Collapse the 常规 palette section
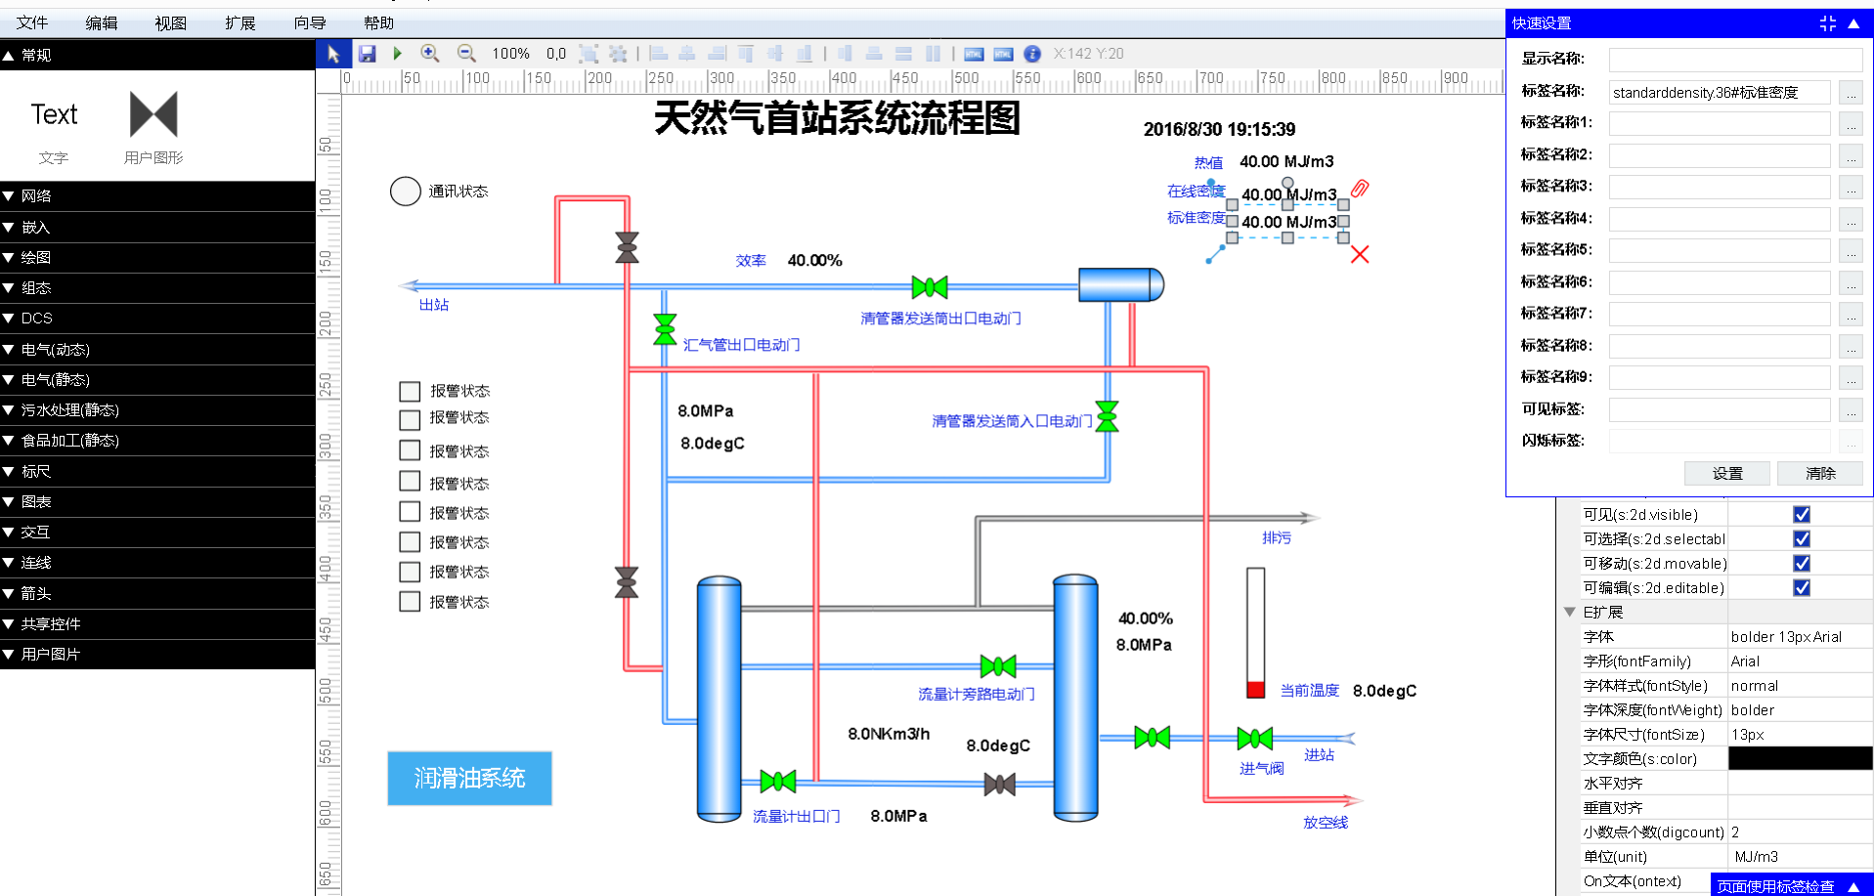 coord(157,55)
